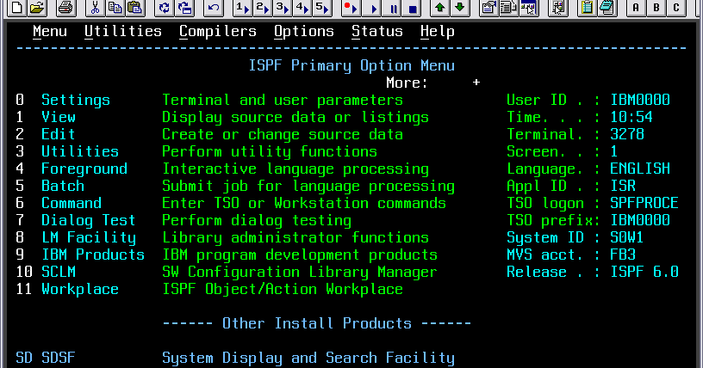Viewport: 703px width, 368px height.
Task: Run macro 3 play button
Action: [x=282, y=7]
